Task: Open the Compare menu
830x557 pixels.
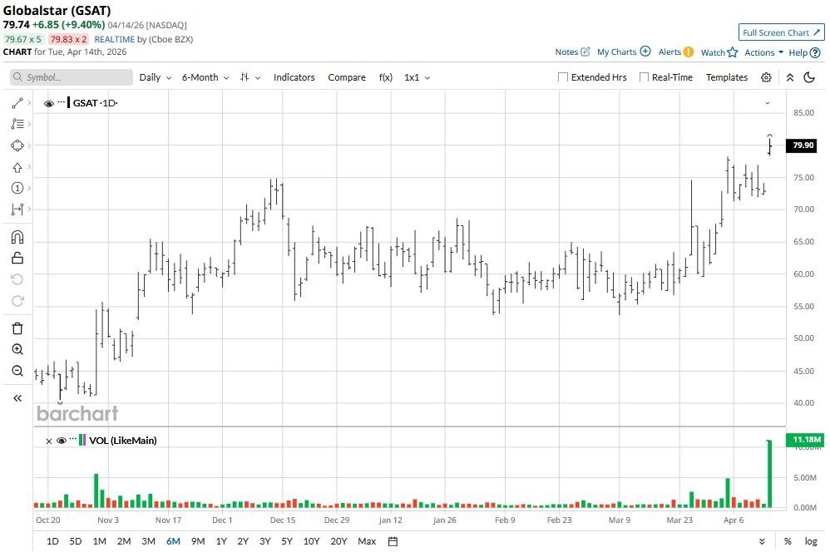Action: [347, 77]
